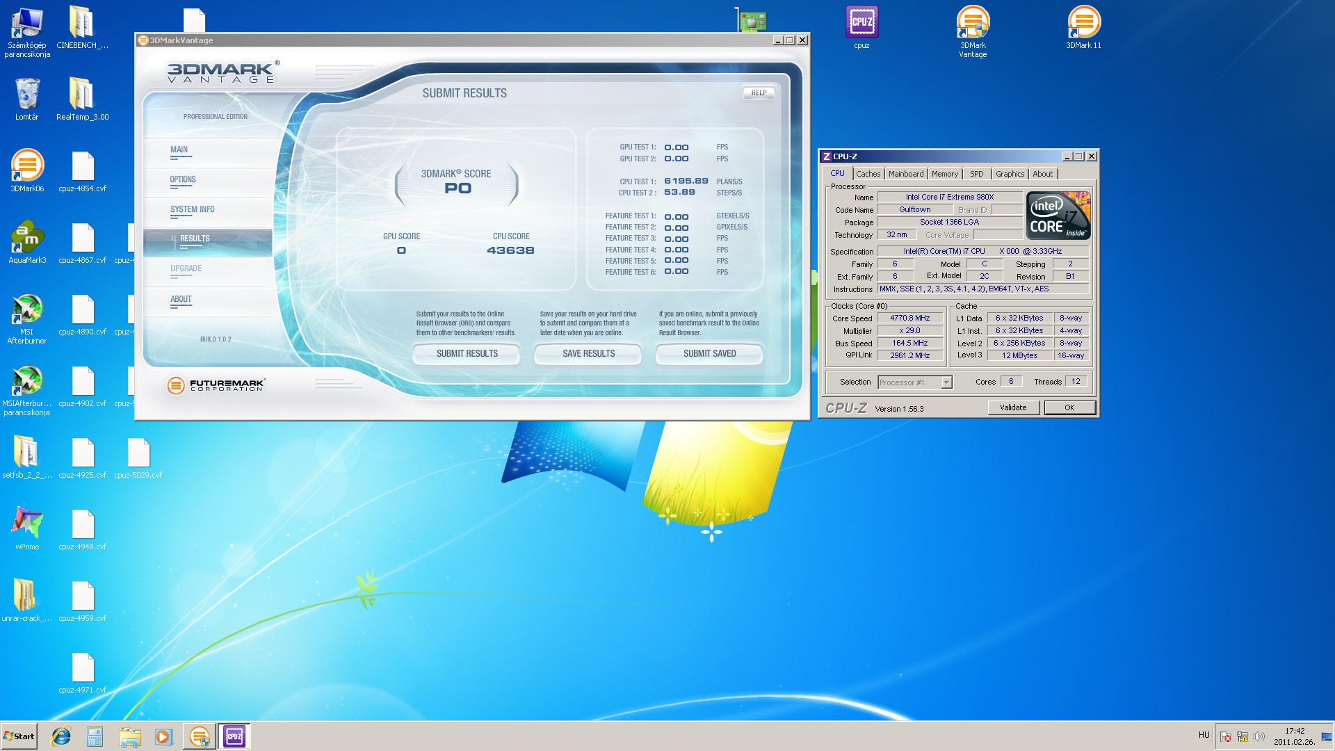Open MSIAfterburner parancsikonja icon
1335x751 pixels.
(x=27, y=391)
